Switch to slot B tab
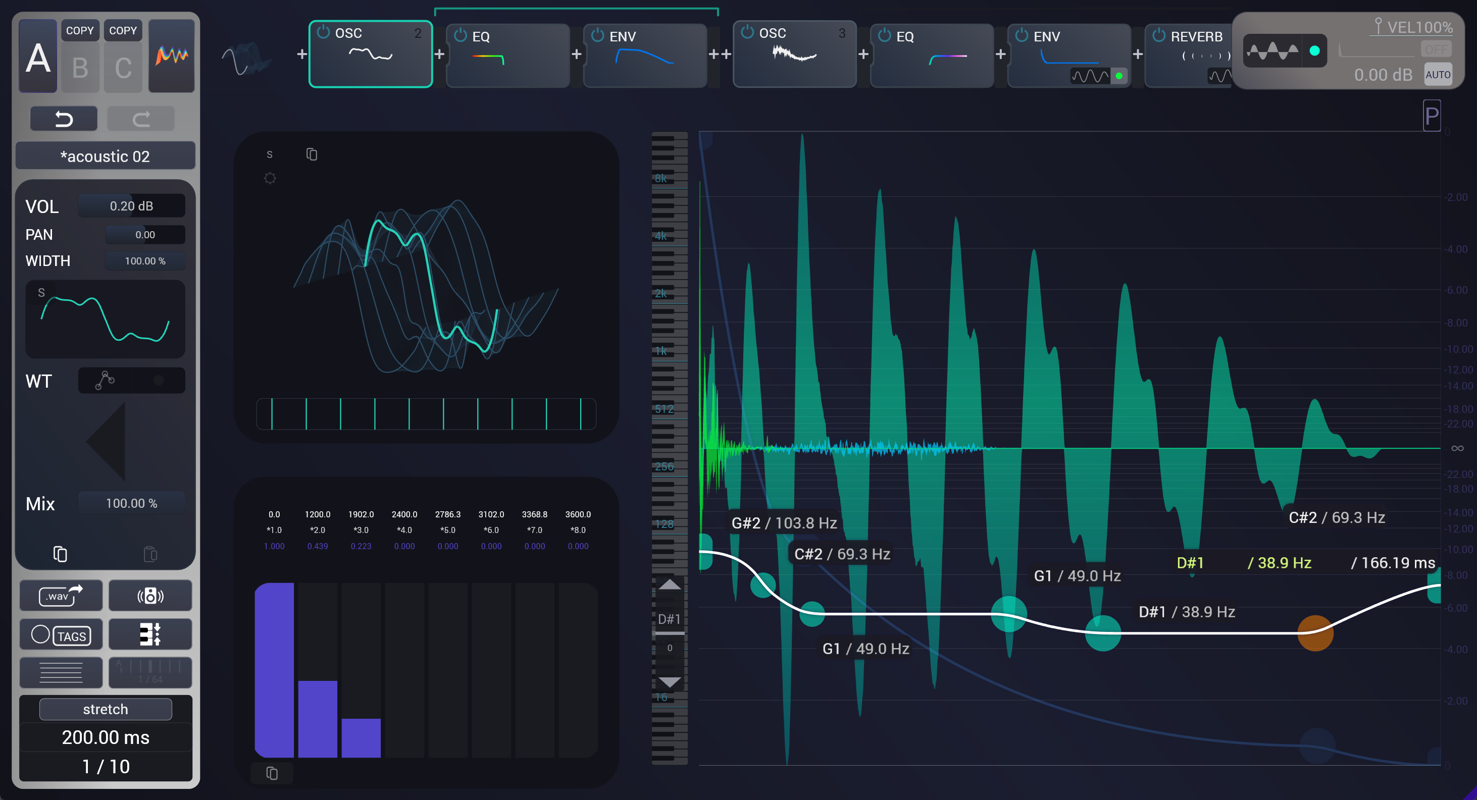 tap(80, 68)
